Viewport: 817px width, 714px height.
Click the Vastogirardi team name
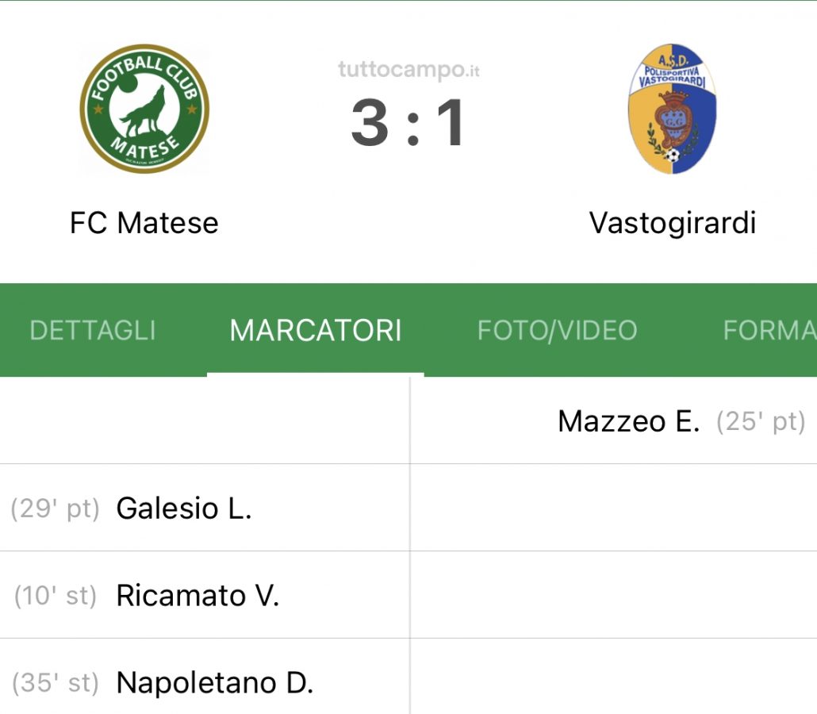click(673, 224)
